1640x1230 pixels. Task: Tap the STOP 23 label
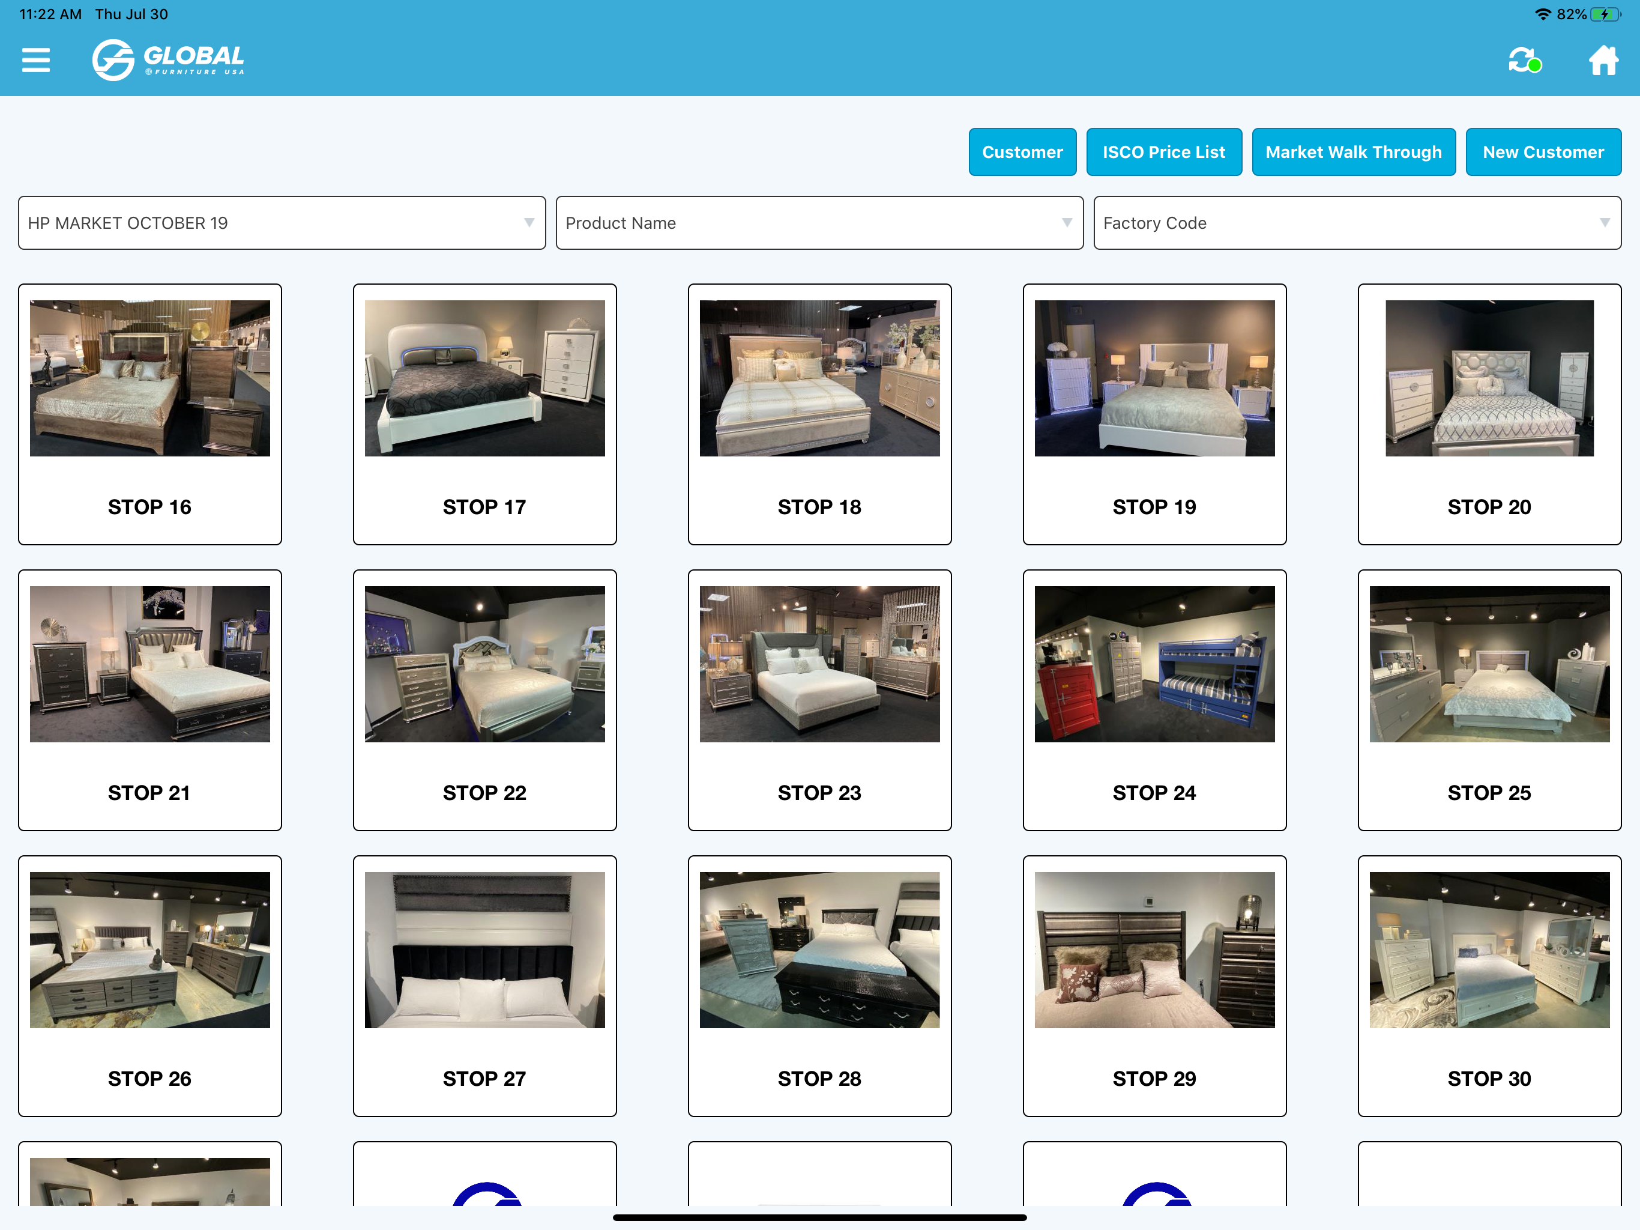[820, 792]
